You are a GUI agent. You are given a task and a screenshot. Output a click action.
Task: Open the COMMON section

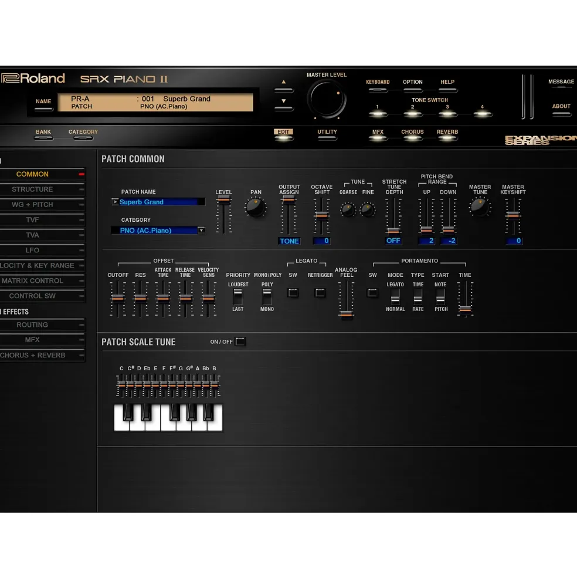pos(42,174)
